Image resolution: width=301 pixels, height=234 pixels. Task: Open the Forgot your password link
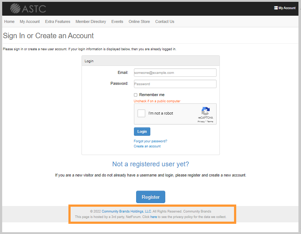click(150, 141)
